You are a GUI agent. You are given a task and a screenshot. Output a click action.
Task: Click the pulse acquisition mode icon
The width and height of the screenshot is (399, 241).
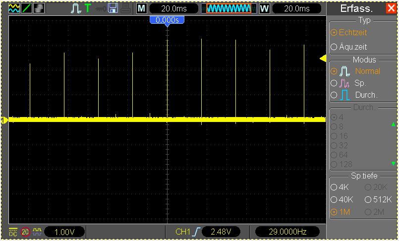tap(76, 8)
